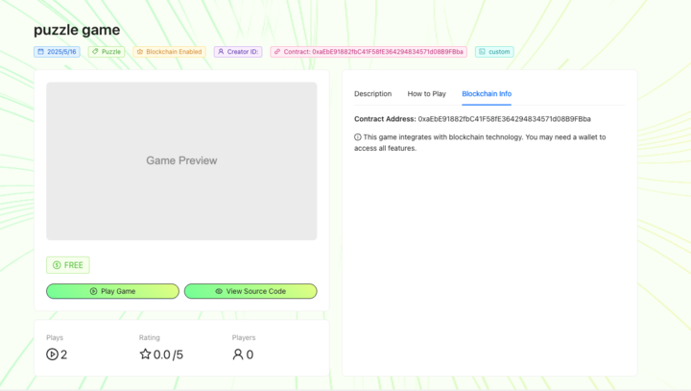Click the puzzle game title
Viewport: 691px width, 391px height.
[x=77, y=30]
